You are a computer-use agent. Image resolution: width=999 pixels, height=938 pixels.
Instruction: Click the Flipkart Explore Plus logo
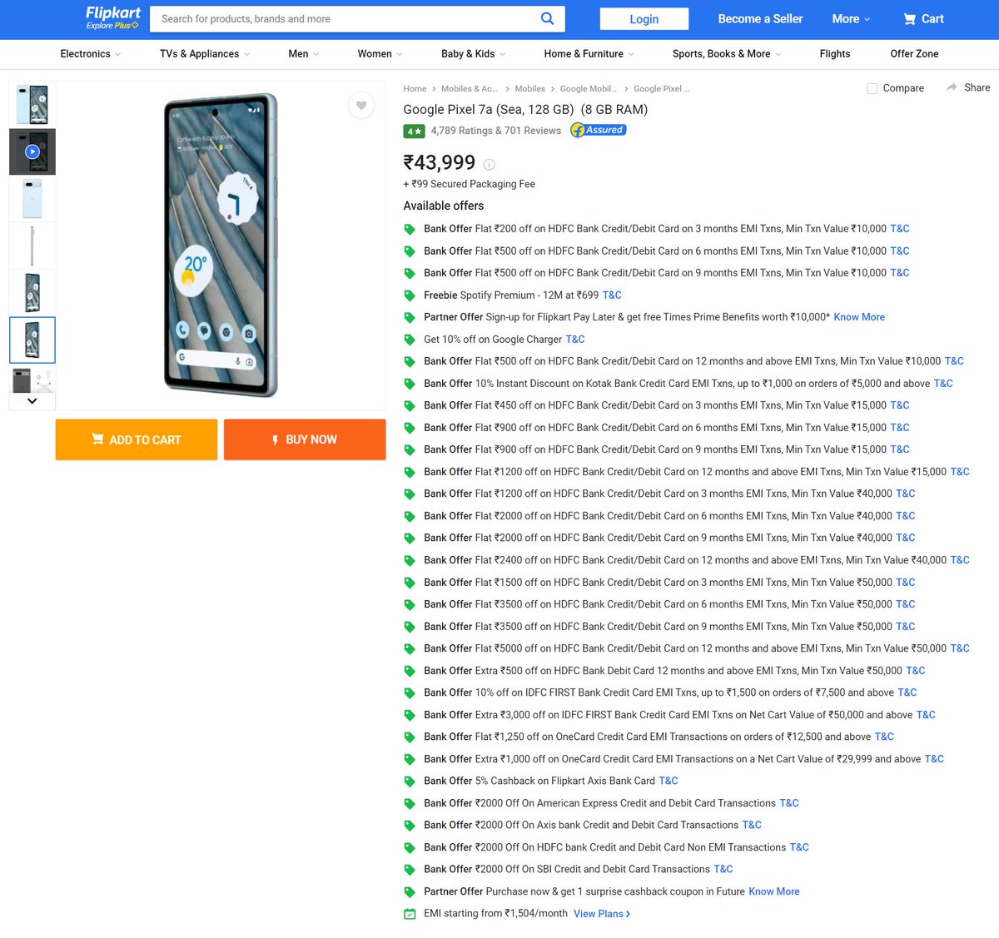[112, 17]
